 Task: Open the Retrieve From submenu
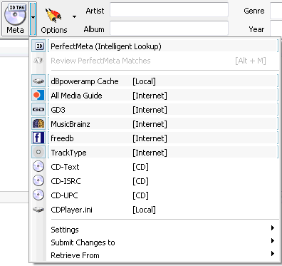pyautogui.click(x=162, y=255)
